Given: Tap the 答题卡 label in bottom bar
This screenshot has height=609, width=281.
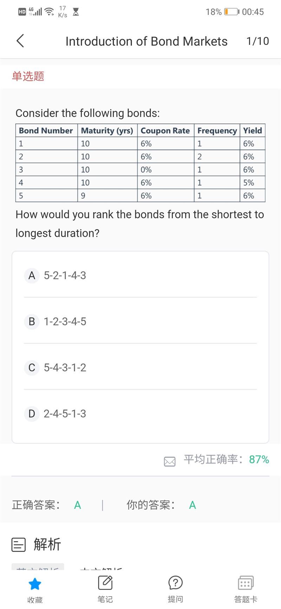Looking at the screenshot, I should [x=246, y=600].
